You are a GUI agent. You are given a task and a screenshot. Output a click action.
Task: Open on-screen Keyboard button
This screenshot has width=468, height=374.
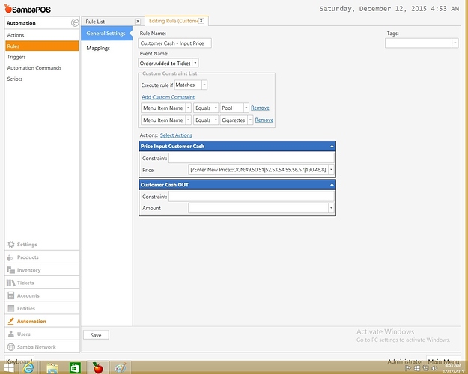coord(19,361)
